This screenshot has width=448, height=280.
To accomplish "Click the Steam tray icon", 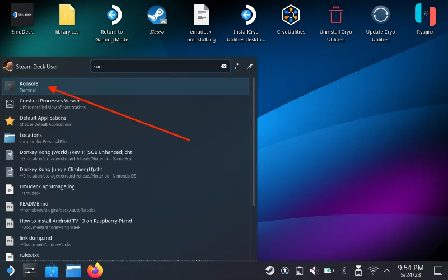I will click(x=270, y=270).
